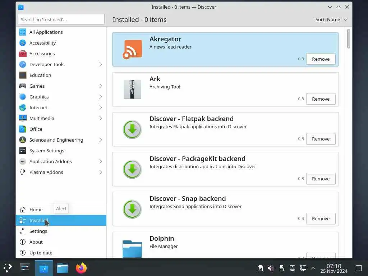Expand the Games subcategories chevron
Viewport: 368px width, 276px height.
pyautogui.click(x=101, y=86)
